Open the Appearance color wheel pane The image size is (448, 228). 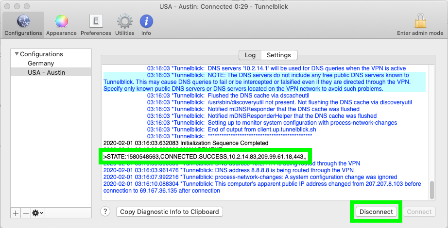pos(61,25)
